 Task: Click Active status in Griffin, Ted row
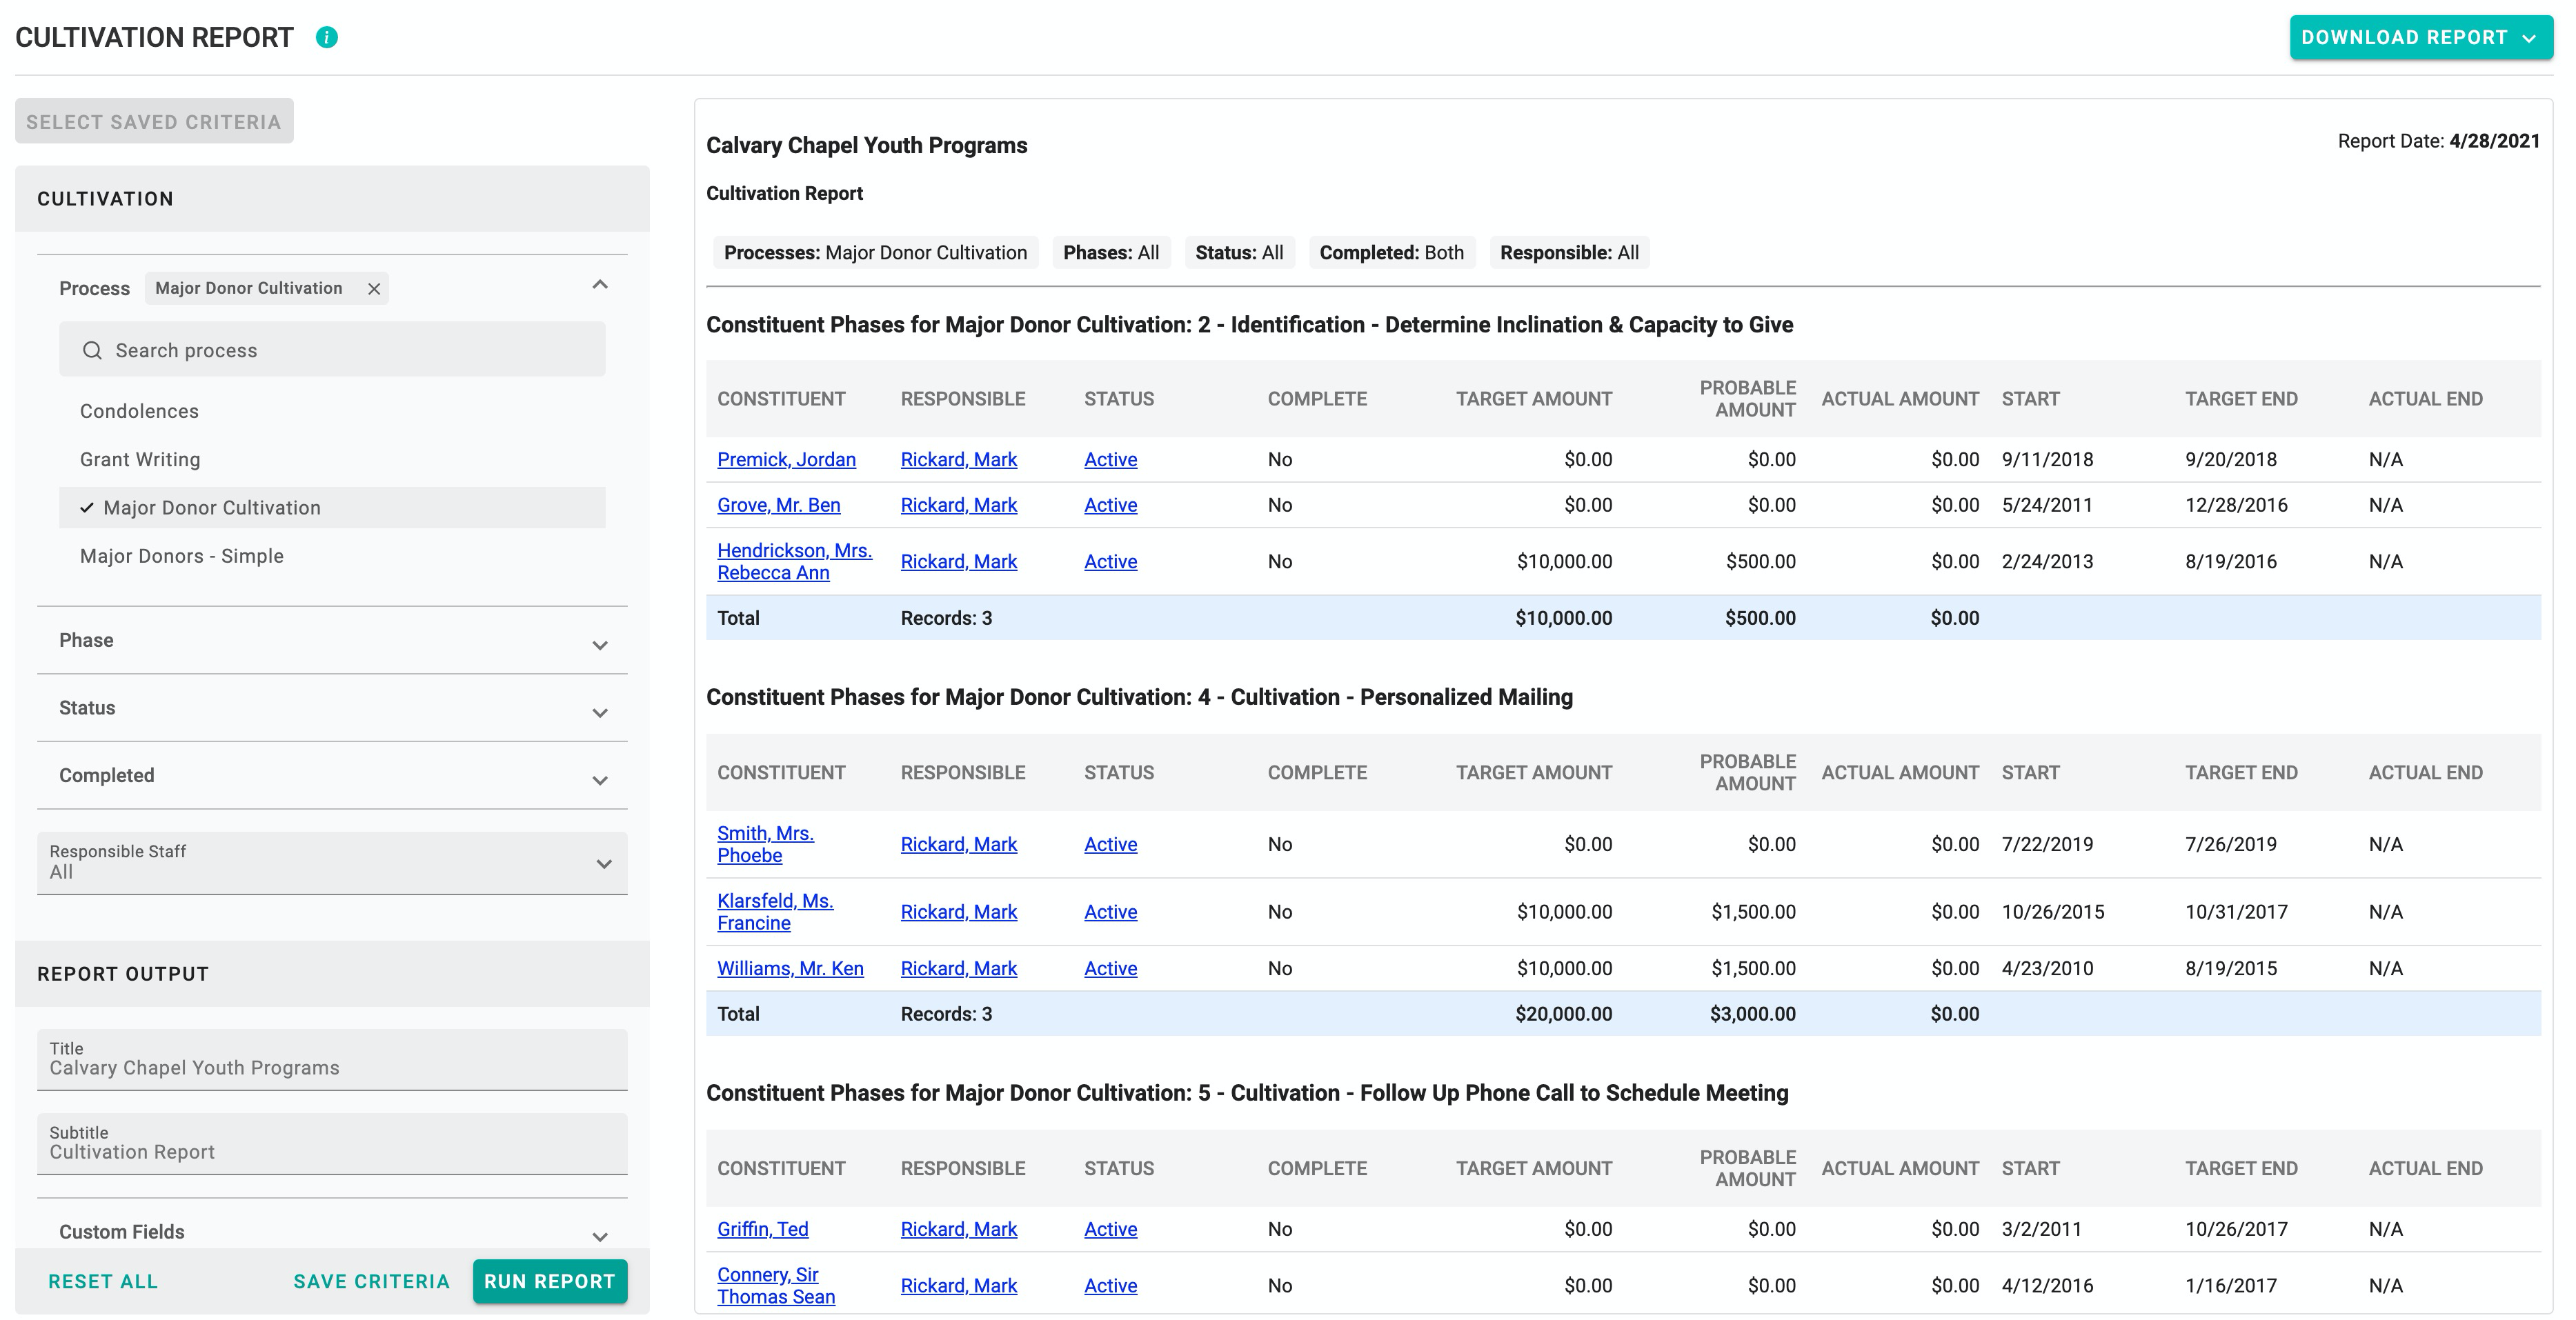1110,1229
